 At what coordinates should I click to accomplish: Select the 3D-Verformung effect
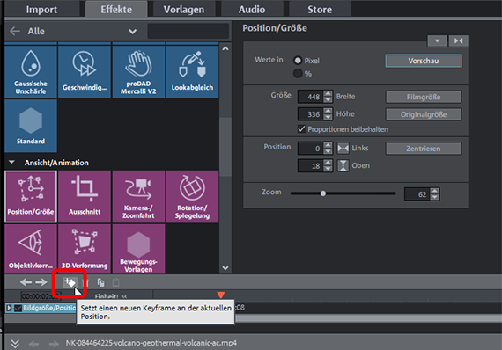click(85, 249)
